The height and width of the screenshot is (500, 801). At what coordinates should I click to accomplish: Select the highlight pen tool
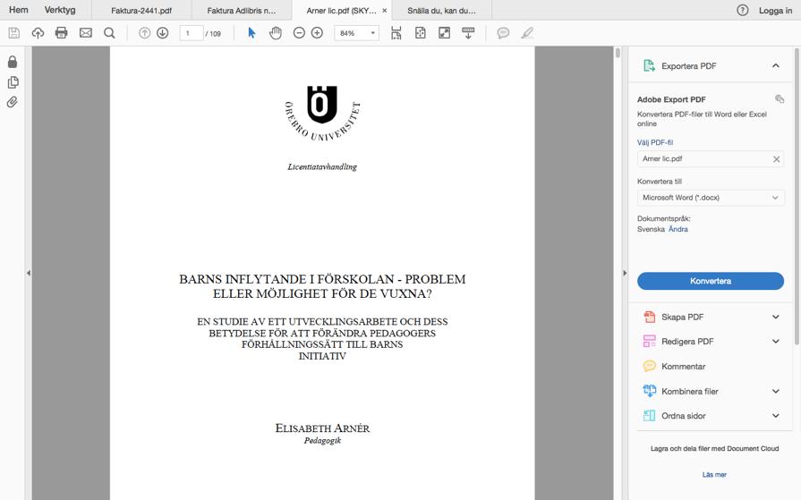527,33
